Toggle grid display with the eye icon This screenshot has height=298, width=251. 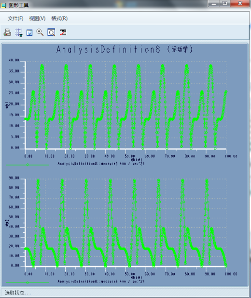coord(19,32)
